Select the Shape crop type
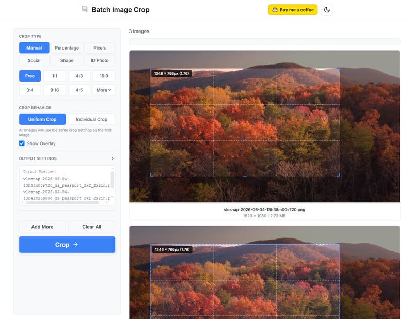Image resolution: width=413 pixels, height=319 pixels. pos(67,60)
